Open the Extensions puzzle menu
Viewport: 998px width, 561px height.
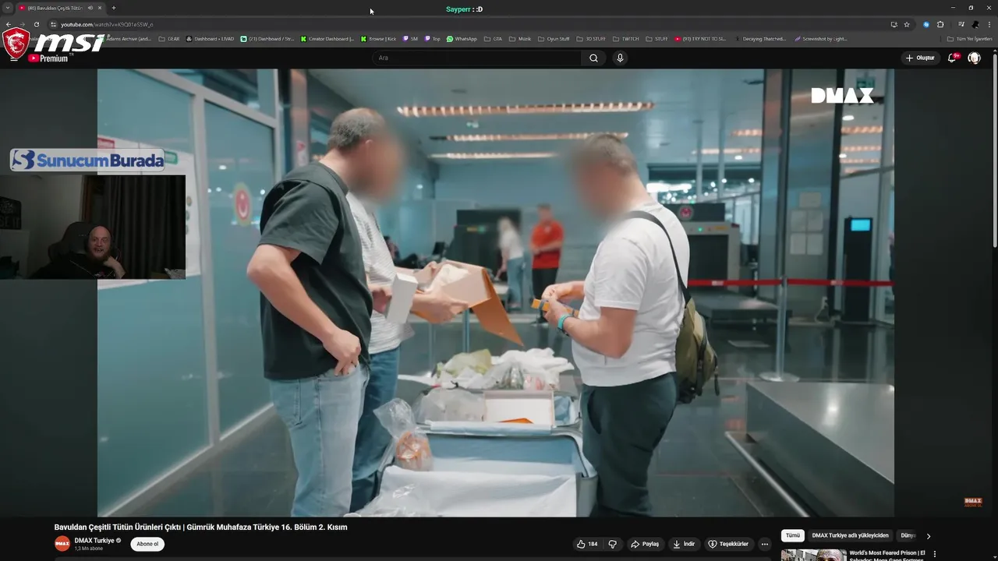(940, 24)
